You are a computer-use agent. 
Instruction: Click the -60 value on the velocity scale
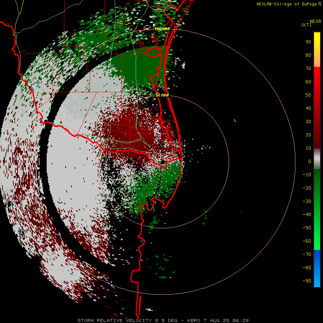coord(307,241)
